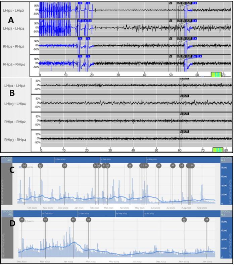234x265 pixels.
Task: Select the panel C epoch segment starting Feb 2021
Action: pos(123,160)
